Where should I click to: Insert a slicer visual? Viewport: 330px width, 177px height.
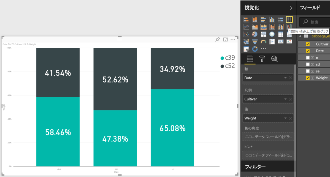246,49
